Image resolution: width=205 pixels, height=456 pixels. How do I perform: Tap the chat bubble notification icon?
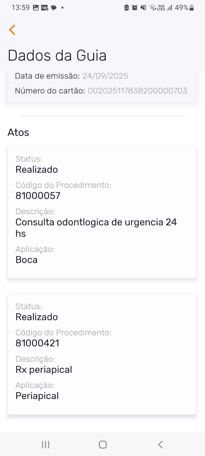(54, 8)
